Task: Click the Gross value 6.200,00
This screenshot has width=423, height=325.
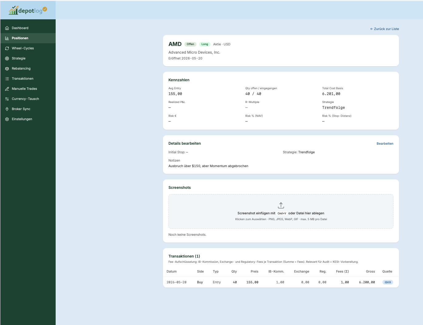Action: [x=367, y=282]
